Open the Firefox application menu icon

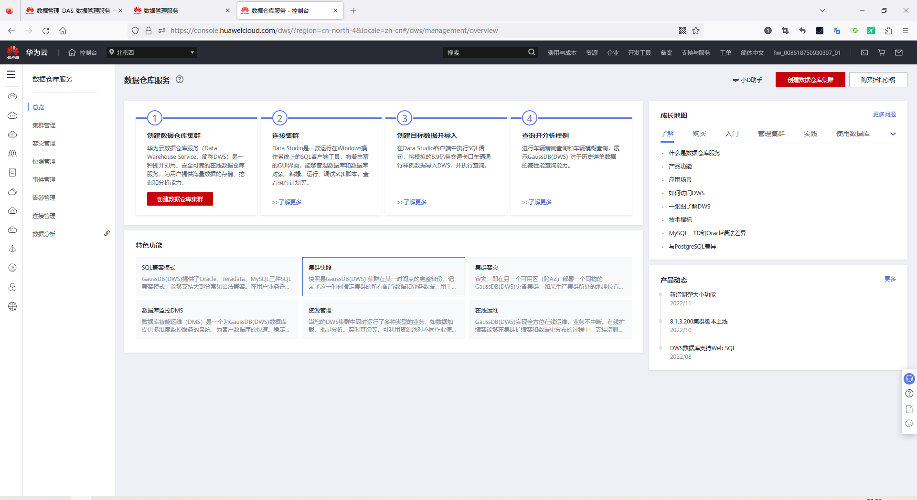point(906,31)
